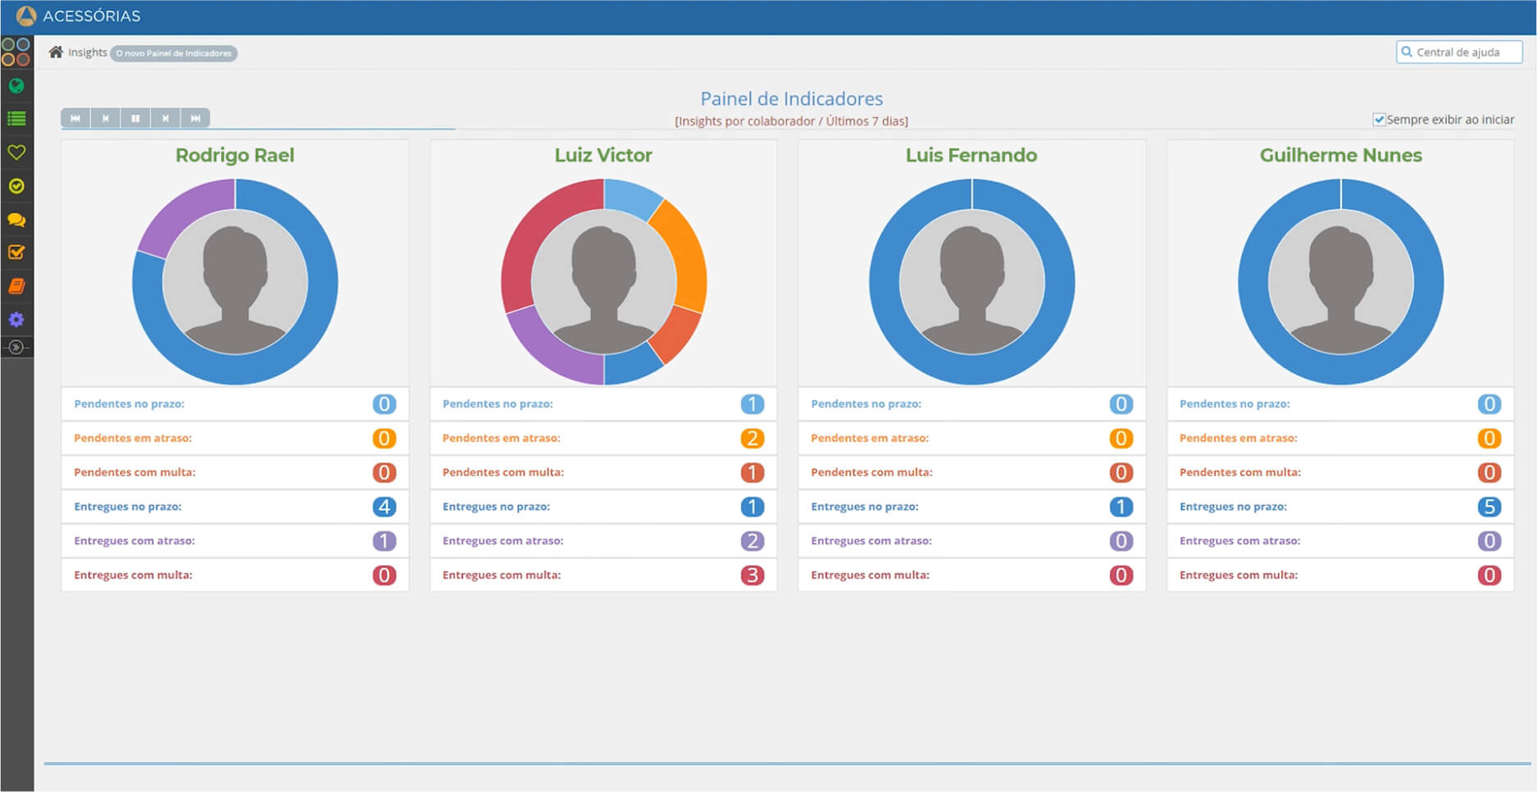Image resolution: width=1537 pixels, height=792 pixels.
Task: Click Guilherme Nunes' 'Entregues com atraso' label
Action: 1240,541
